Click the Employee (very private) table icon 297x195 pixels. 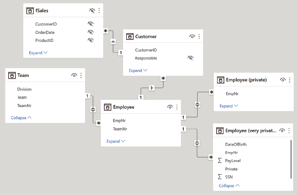pos(220,131)
